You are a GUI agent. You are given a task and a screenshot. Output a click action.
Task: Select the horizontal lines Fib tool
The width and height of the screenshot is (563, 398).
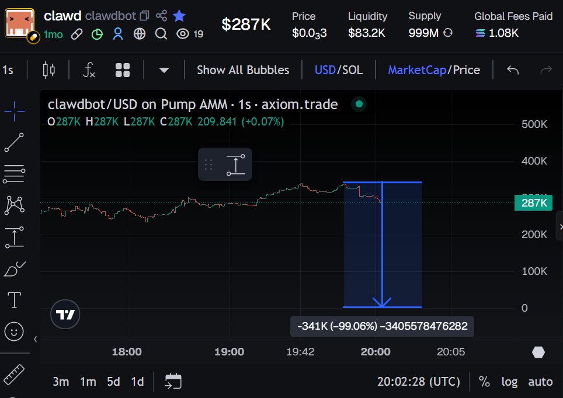point(15,174)
